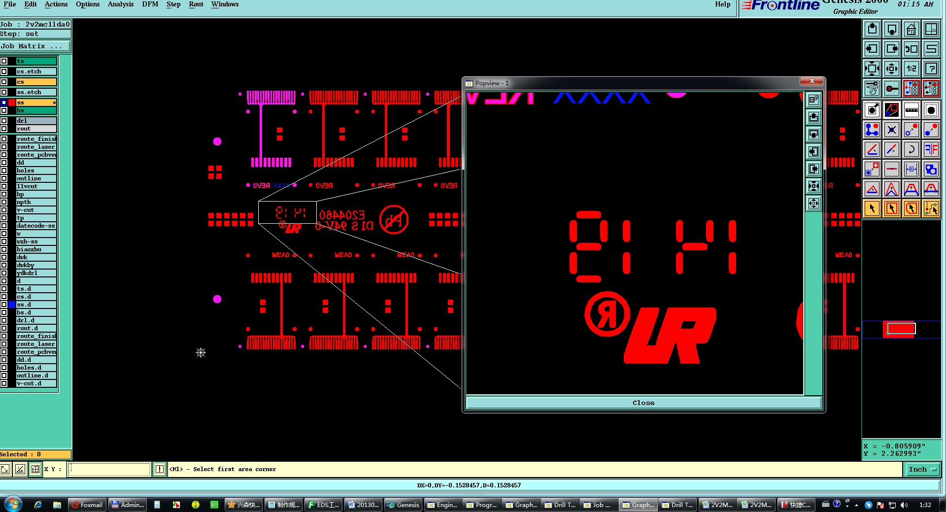Click the Close button in Popview
The image size is (946, 512).
coord(643,403)
